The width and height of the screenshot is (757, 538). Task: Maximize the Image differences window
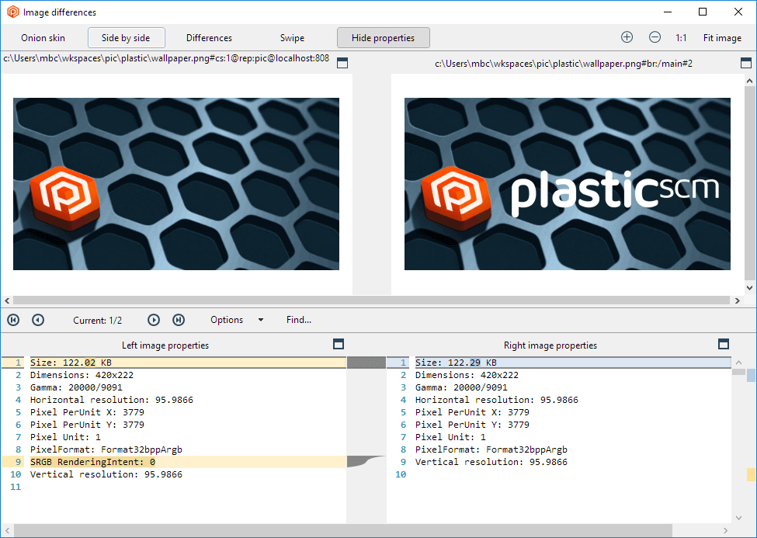703,12
